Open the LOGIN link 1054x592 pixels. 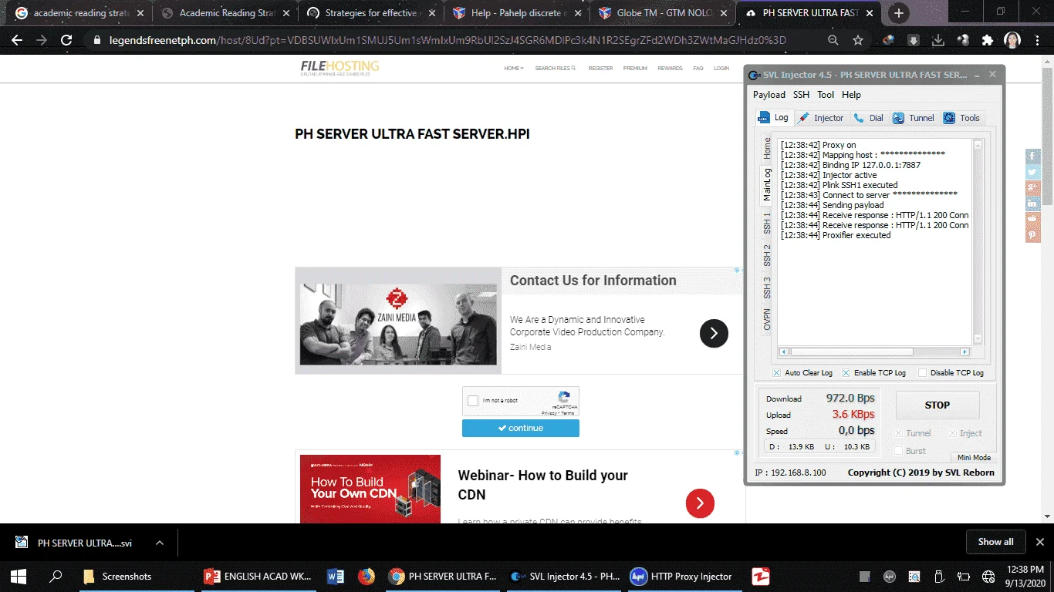(x=721, y=69)
